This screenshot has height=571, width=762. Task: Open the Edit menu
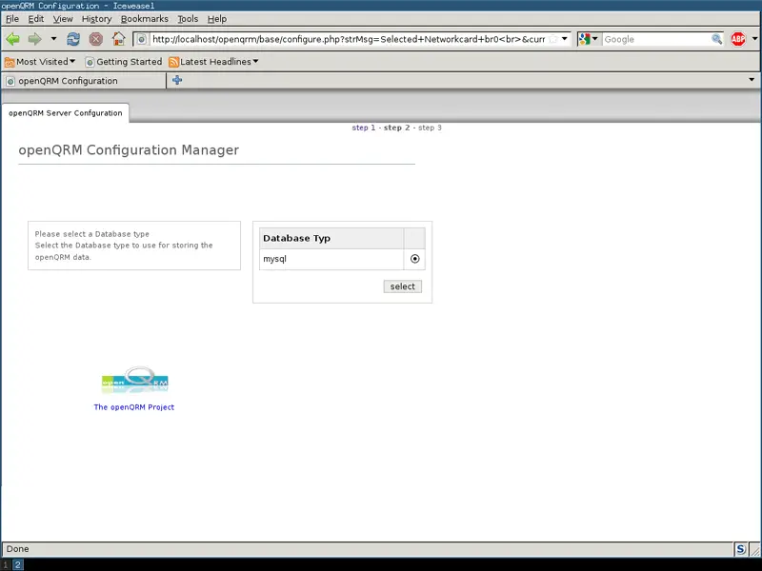point(36,19)
